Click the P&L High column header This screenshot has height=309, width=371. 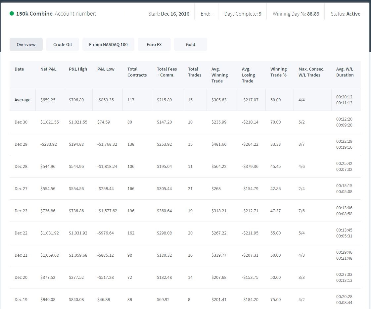[x=78, y=69]
